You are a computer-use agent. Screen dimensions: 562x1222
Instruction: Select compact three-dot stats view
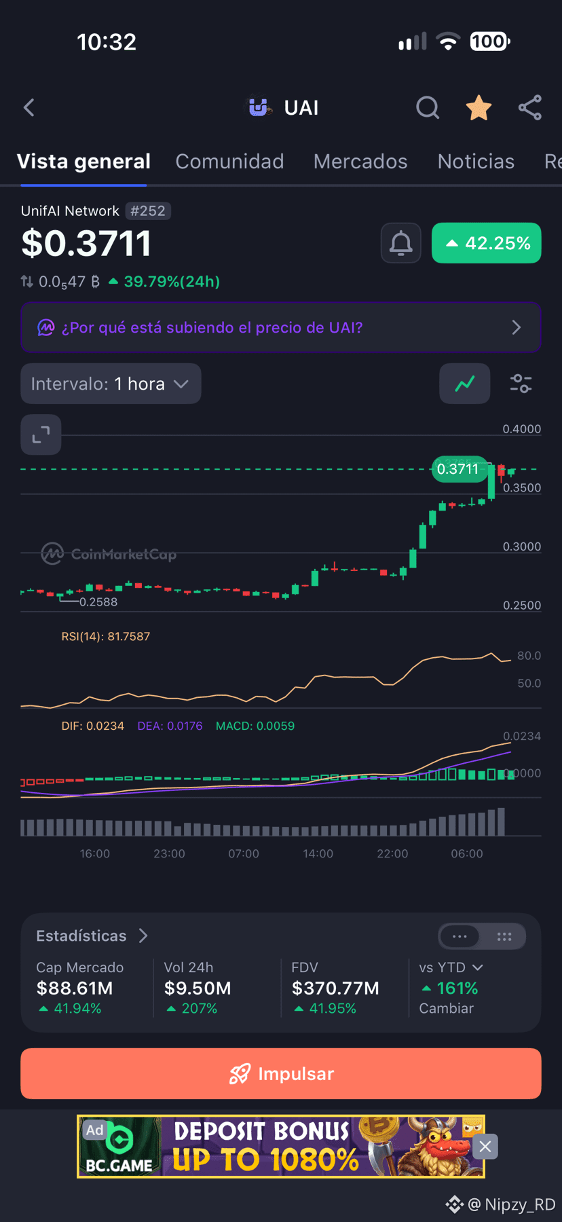click(x=460, y=937)
